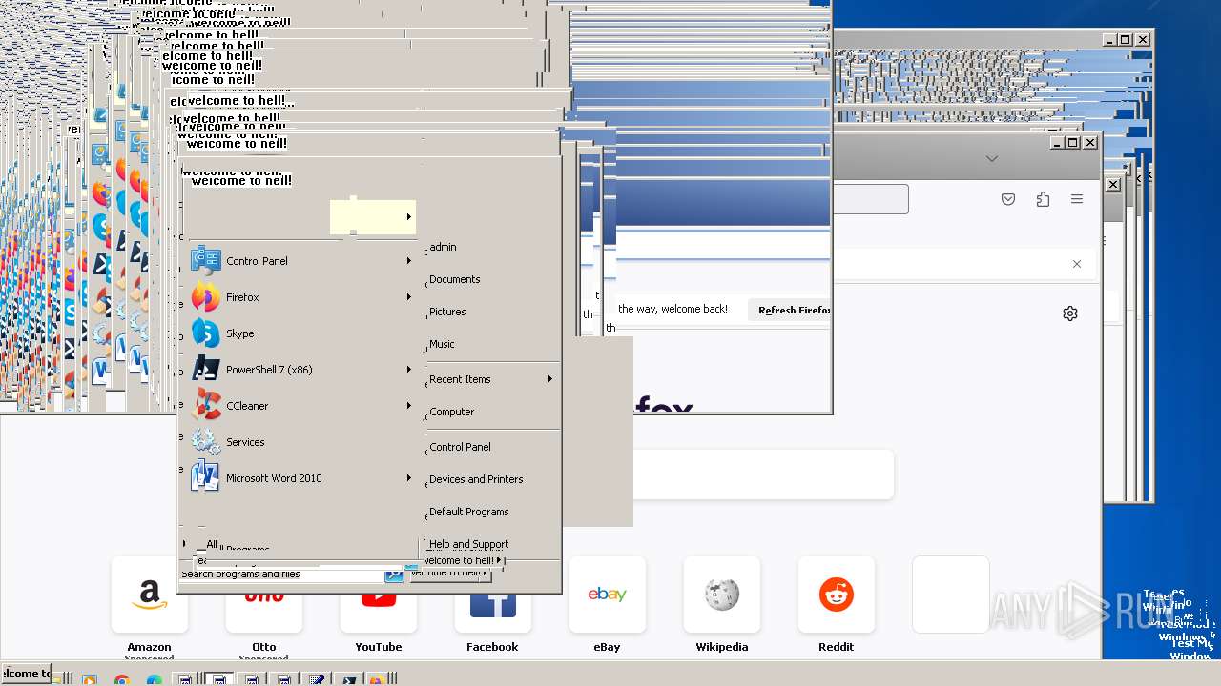Expand the CCleaner jump list arrow
The height and width of the screenshot is (686, 1221).
pyautogui.click(x=409, y=406)
